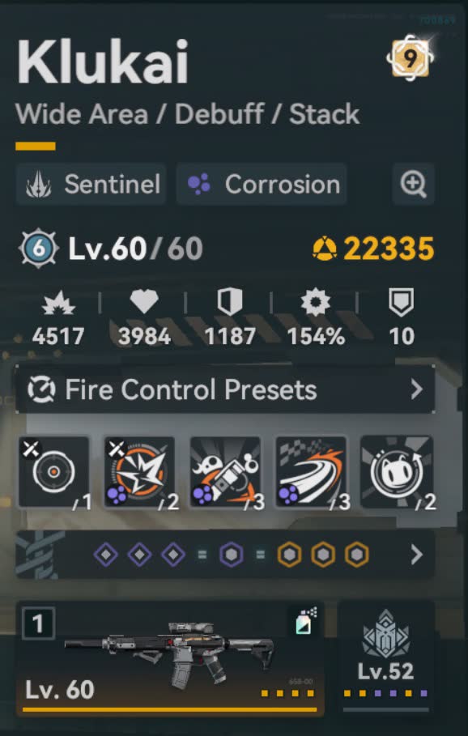Tap the Sentinel class tag
The image size is (468, 736).
pos(91,184)
